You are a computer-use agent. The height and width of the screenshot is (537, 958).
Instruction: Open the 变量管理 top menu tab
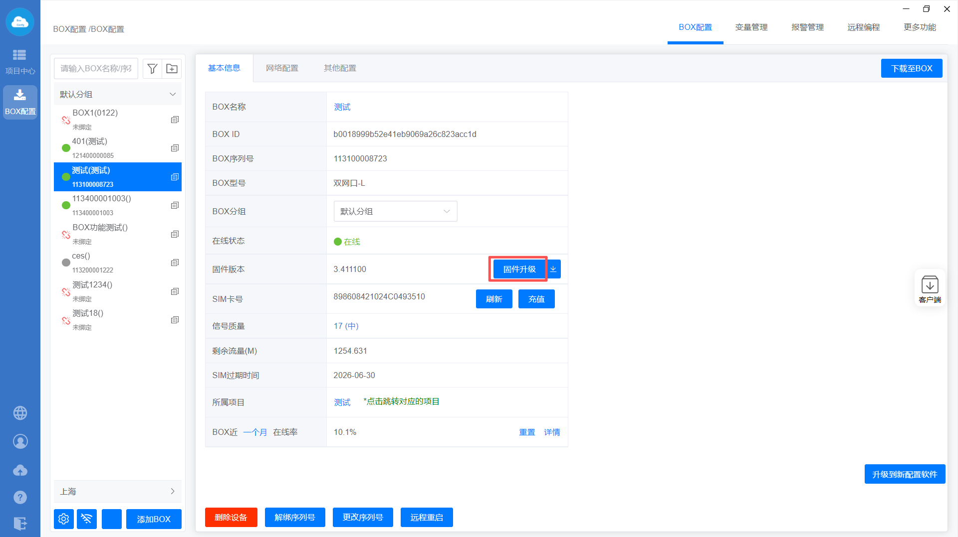(751, 27)
